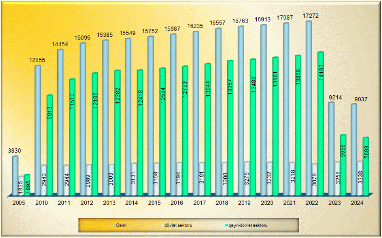Click the 2024 year label on the axis
Image resolution: width=382 pixels, height=238 pixels.
click(x=357, y=202)
